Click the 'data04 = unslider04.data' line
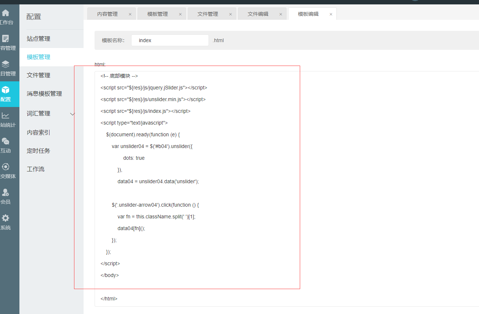 [158, 182]
